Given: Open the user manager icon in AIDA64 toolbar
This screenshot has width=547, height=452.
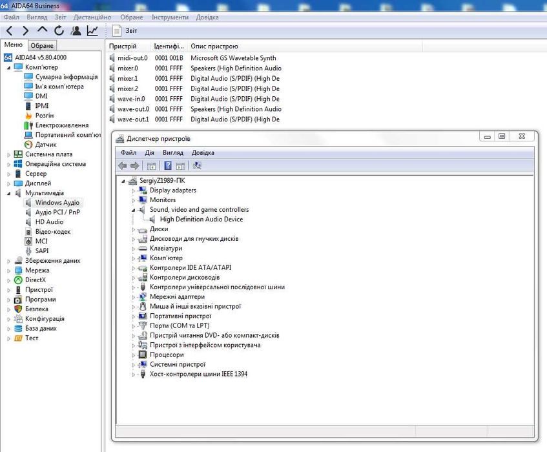Looking at the screenshot, I should click(x=76, y=31).
